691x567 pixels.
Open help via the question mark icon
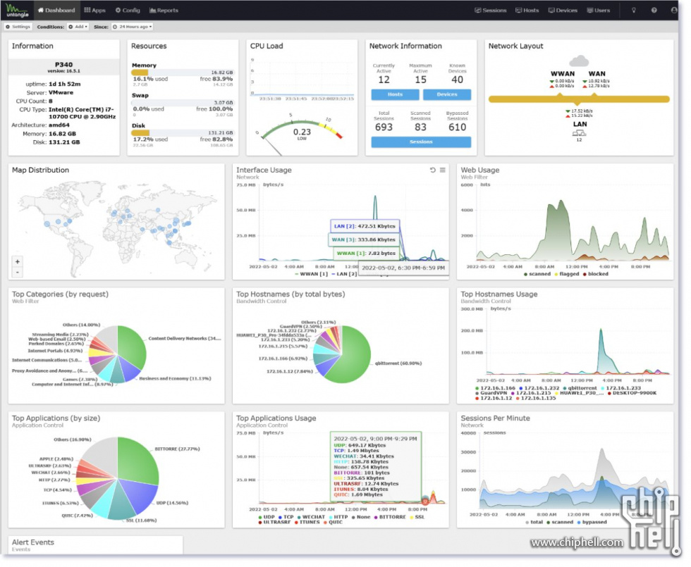click(x=654, y=10)
